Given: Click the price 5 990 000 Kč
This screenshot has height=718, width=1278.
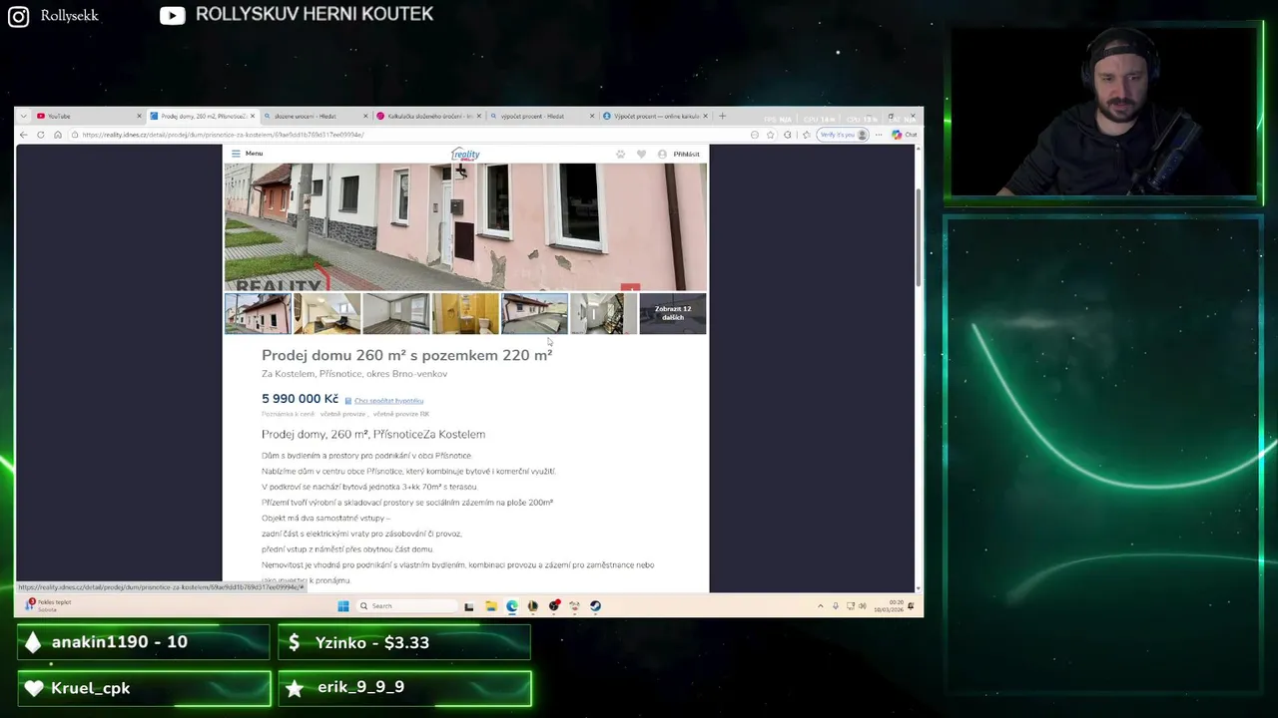Looking at the screenshot, I should click(300, 399).
